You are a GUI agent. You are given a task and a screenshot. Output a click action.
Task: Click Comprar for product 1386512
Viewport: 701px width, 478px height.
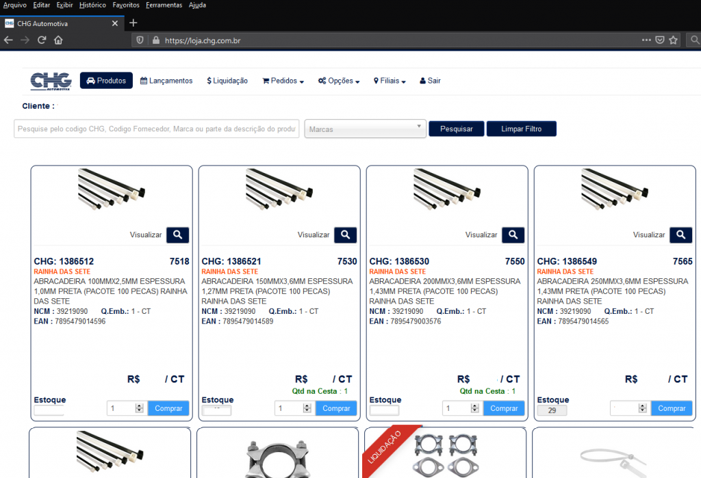(168, 408)
